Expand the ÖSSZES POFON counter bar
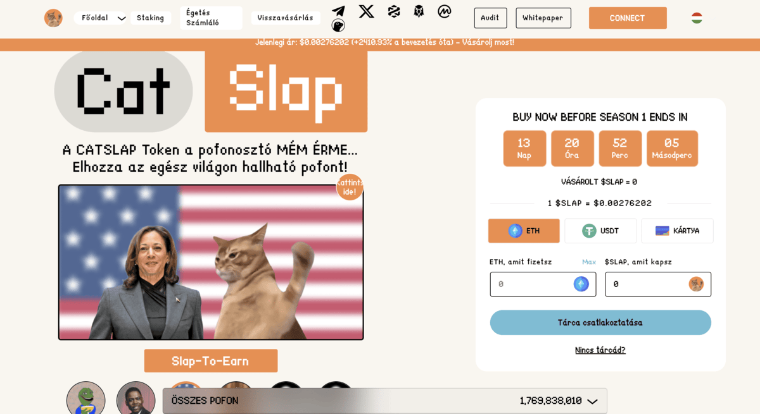 [x=385, y=401]
